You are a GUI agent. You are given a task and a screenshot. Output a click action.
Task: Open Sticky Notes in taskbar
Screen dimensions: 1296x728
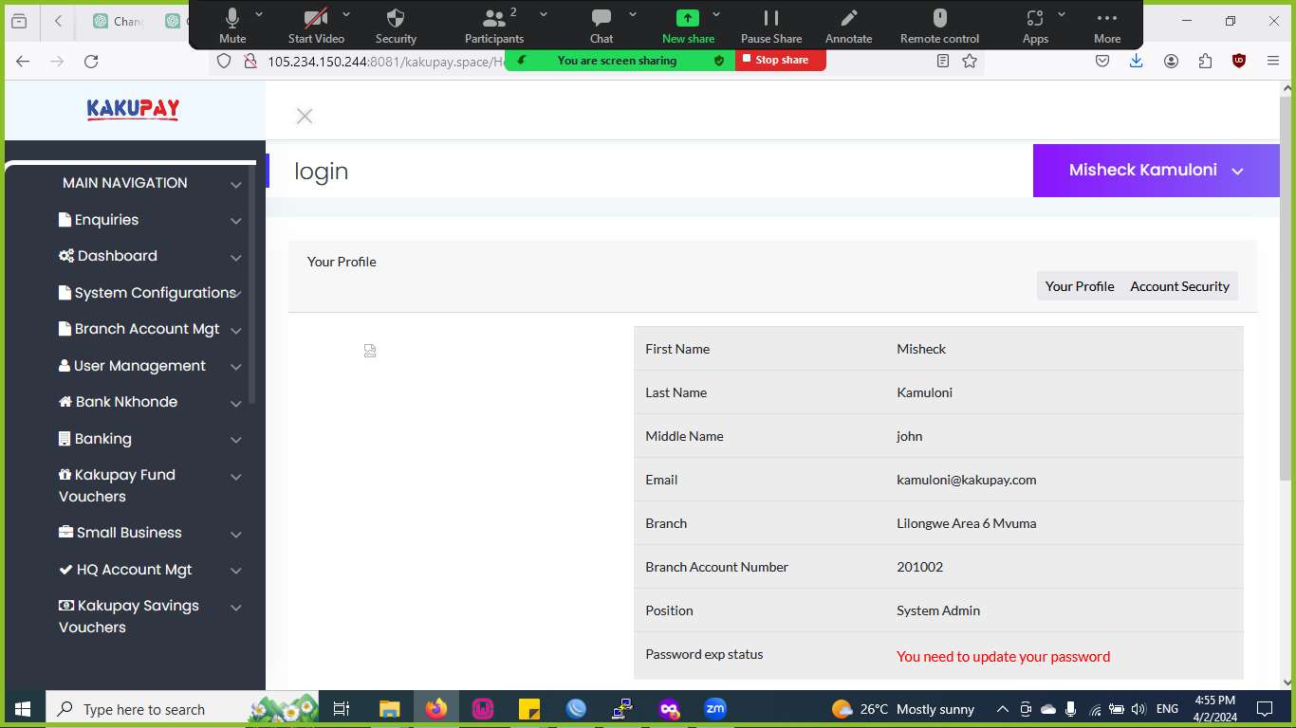coord(528,709)
